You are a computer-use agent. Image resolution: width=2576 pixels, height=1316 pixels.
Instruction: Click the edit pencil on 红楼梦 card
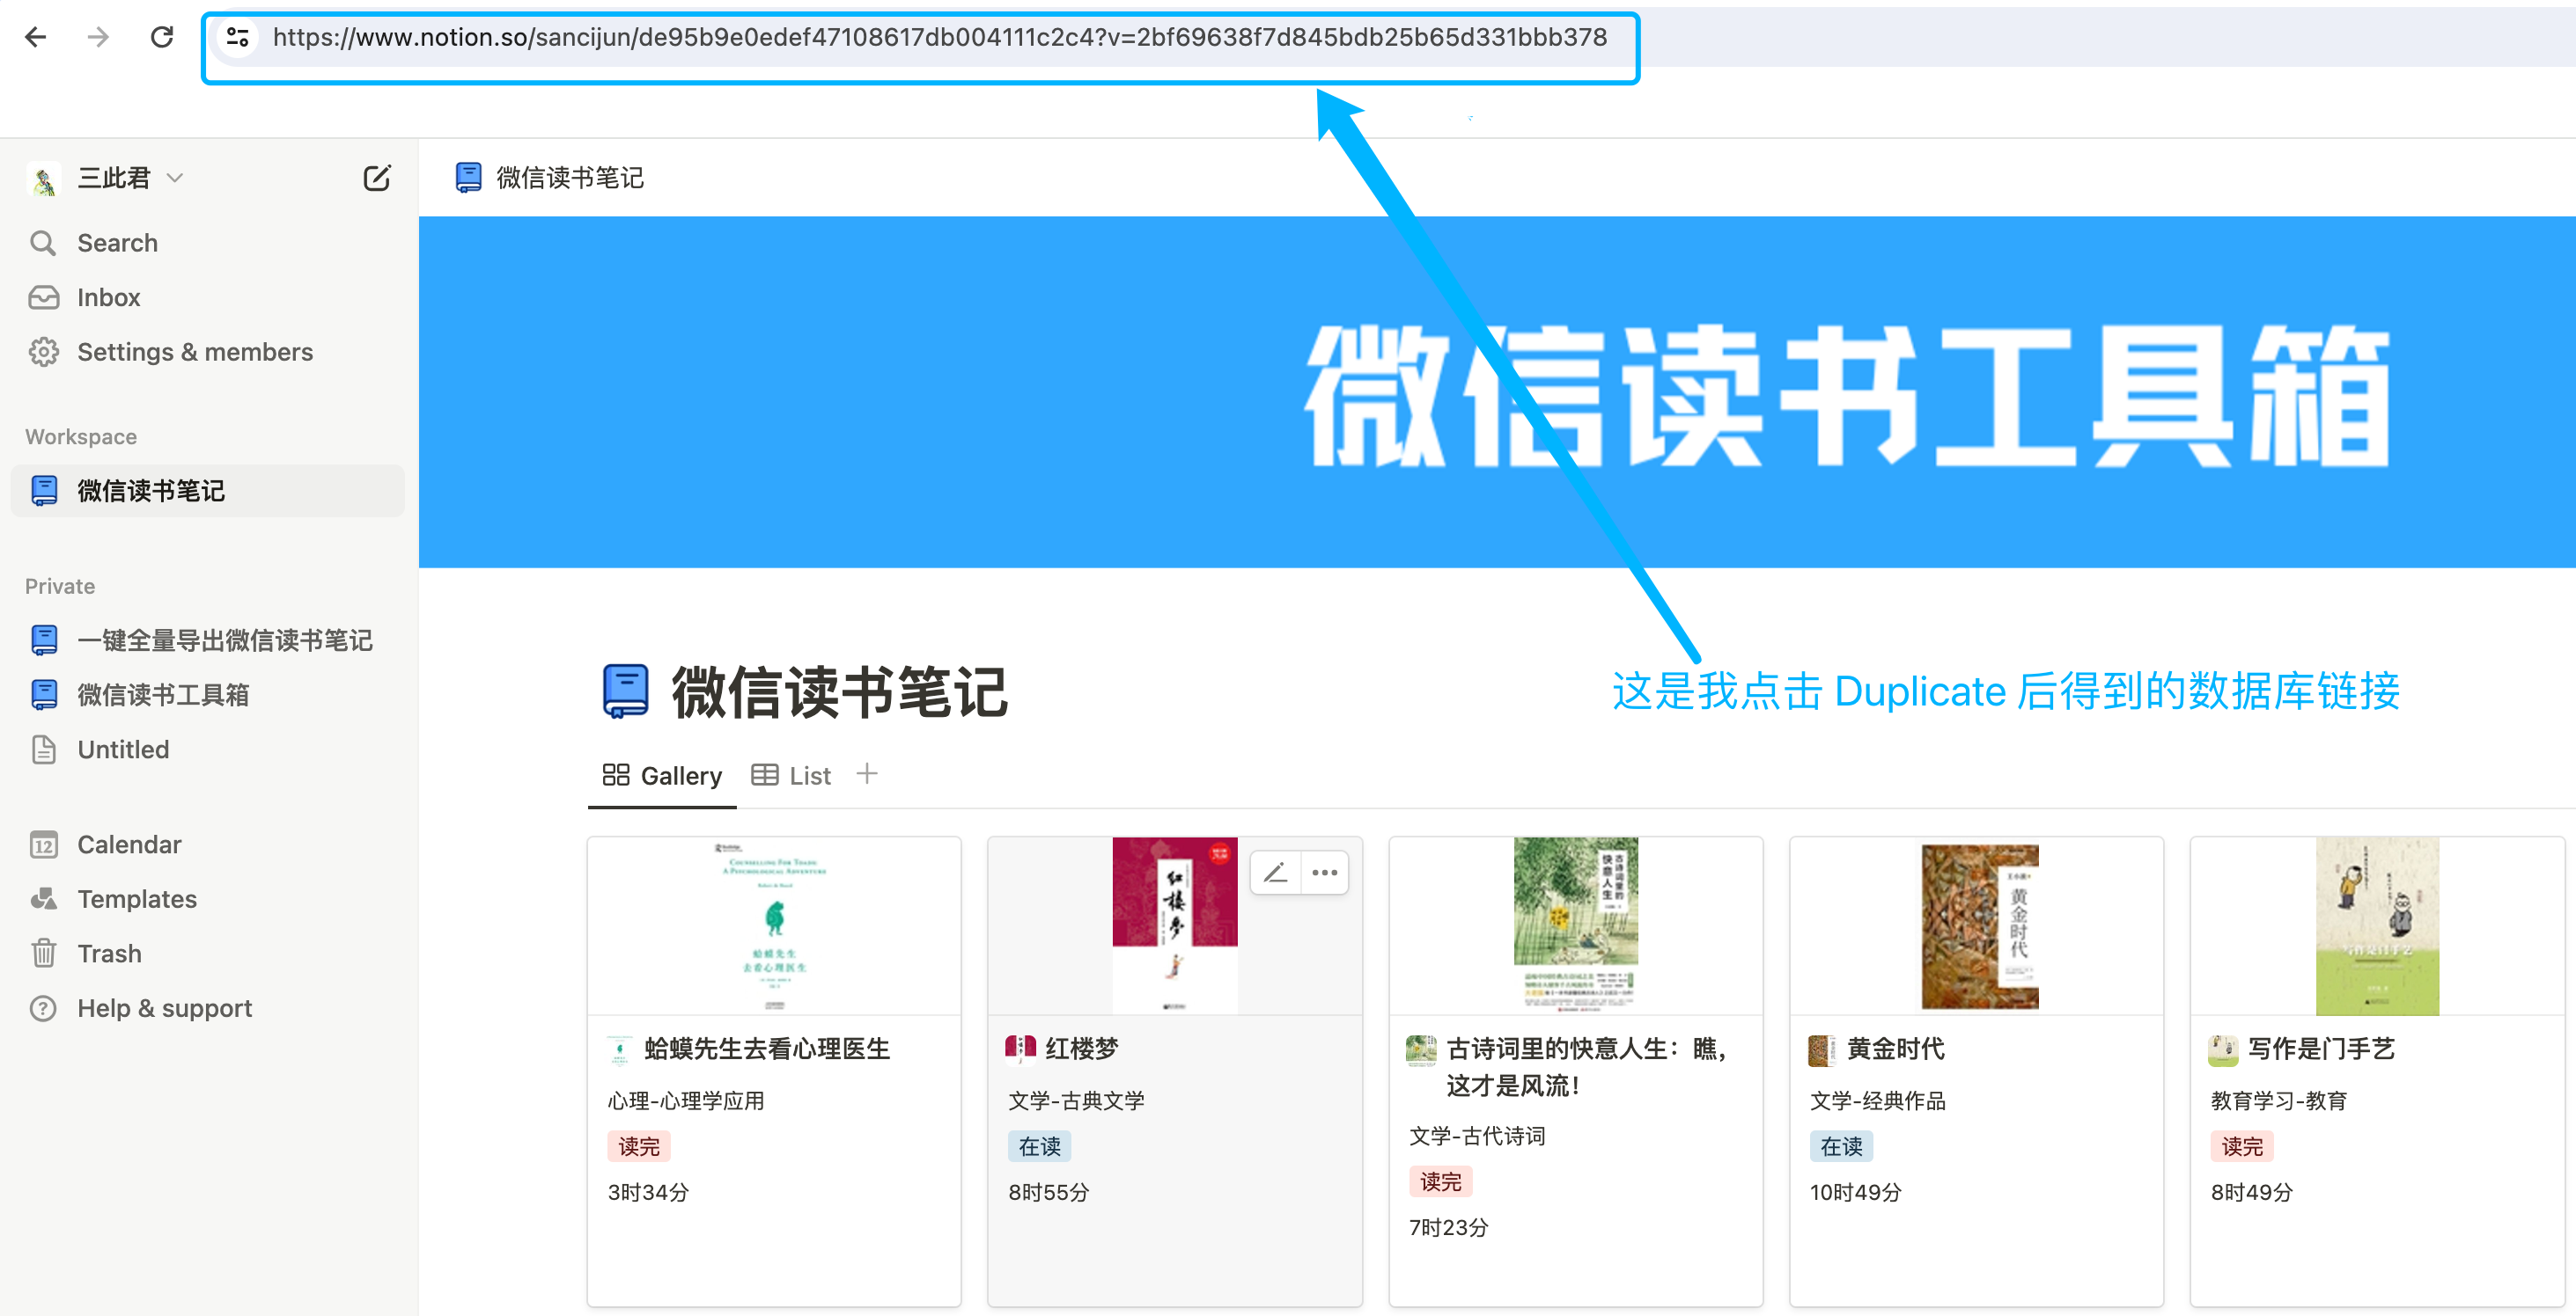tap(1275, 873)
